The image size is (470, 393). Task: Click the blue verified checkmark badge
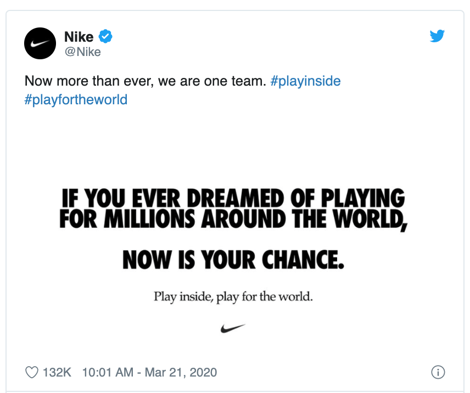(x=105, y=37)
